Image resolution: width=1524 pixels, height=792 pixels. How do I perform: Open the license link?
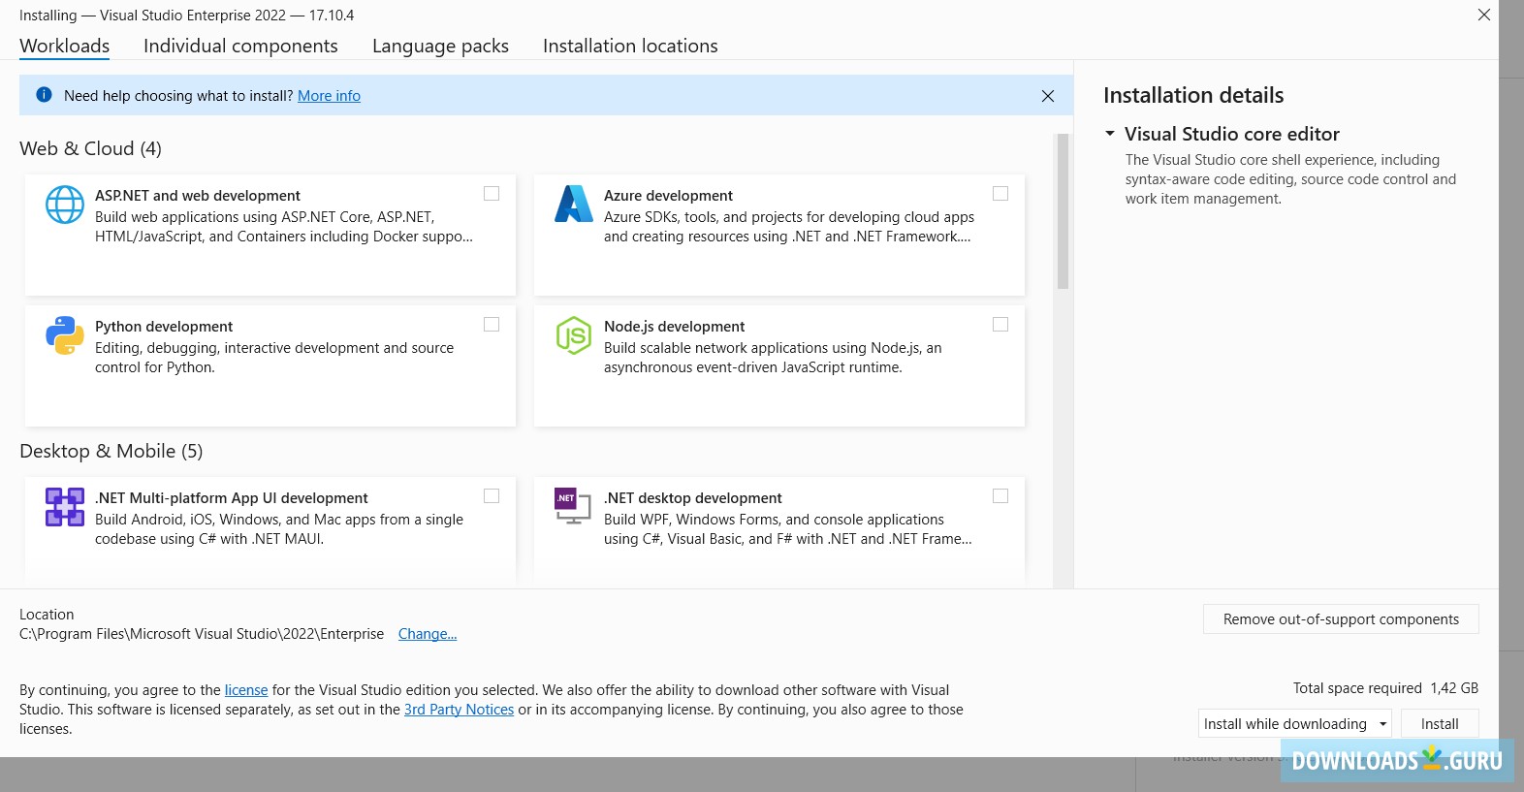click(x=246, y=690)
